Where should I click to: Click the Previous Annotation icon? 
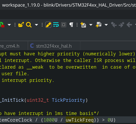[99, 25]
